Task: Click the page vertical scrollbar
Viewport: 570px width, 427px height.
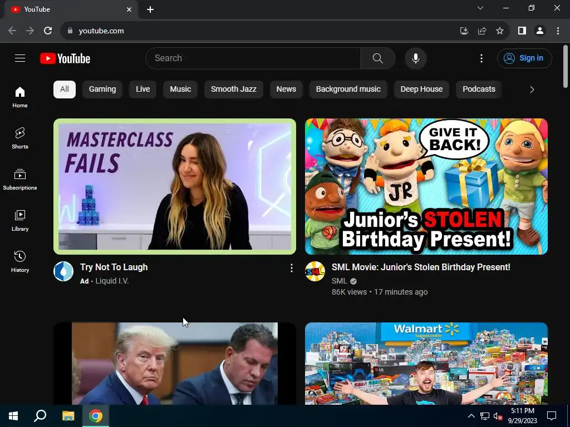Action: 566,67
